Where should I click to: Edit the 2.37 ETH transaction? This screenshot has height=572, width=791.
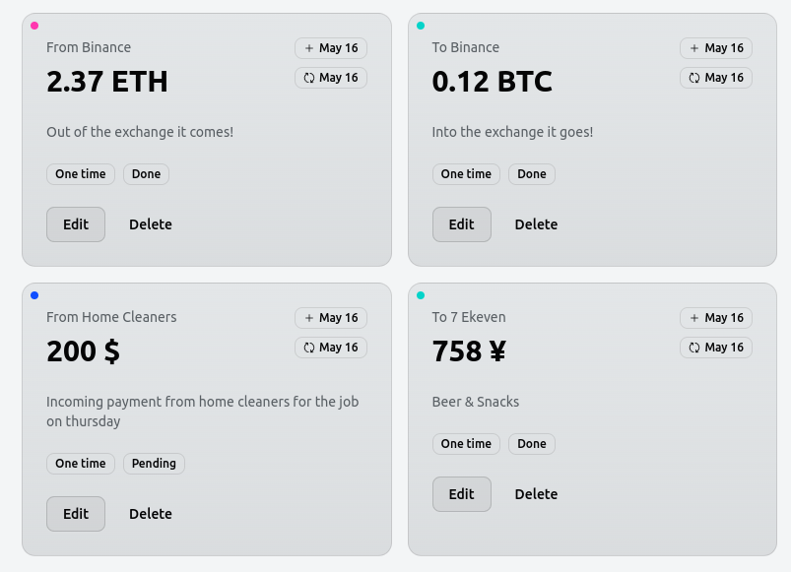[76, 224]
